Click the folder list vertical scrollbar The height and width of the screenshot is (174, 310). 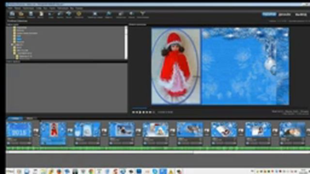(x=126, y=43)
